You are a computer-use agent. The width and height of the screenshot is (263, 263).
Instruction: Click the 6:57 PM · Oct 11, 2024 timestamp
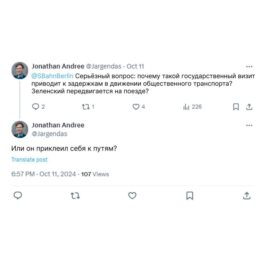click(43, 174)
